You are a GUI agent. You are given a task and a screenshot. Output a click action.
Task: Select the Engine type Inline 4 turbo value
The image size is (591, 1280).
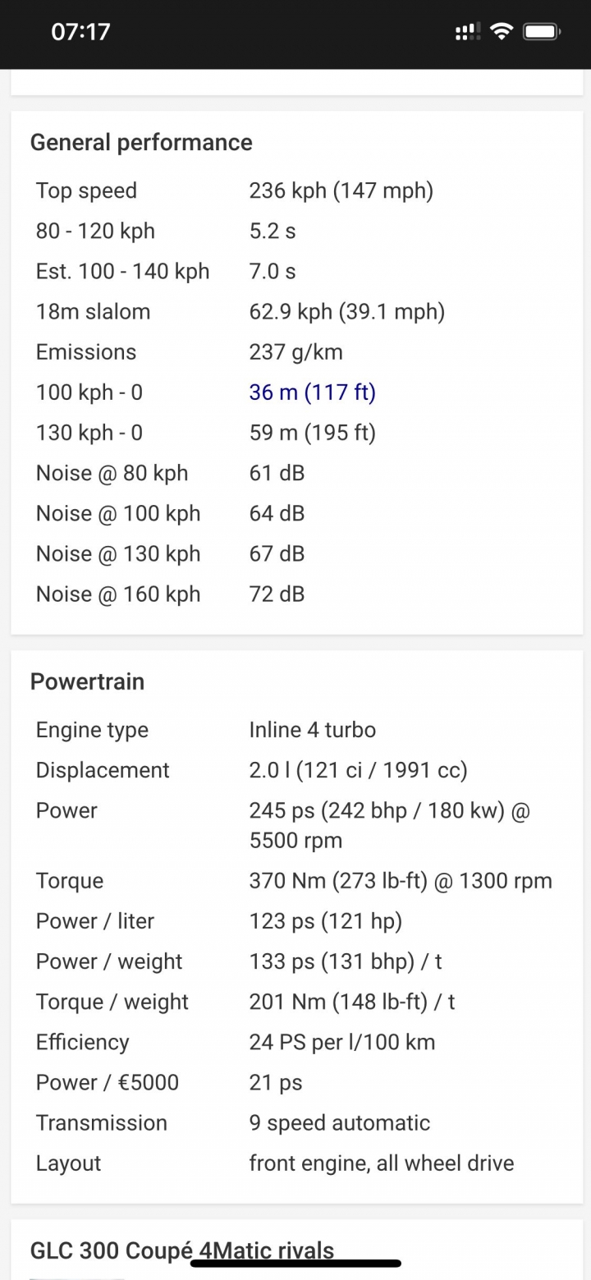[313, 730]
